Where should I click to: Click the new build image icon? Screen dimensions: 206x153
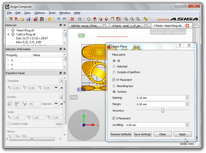(x=10, y=19)
